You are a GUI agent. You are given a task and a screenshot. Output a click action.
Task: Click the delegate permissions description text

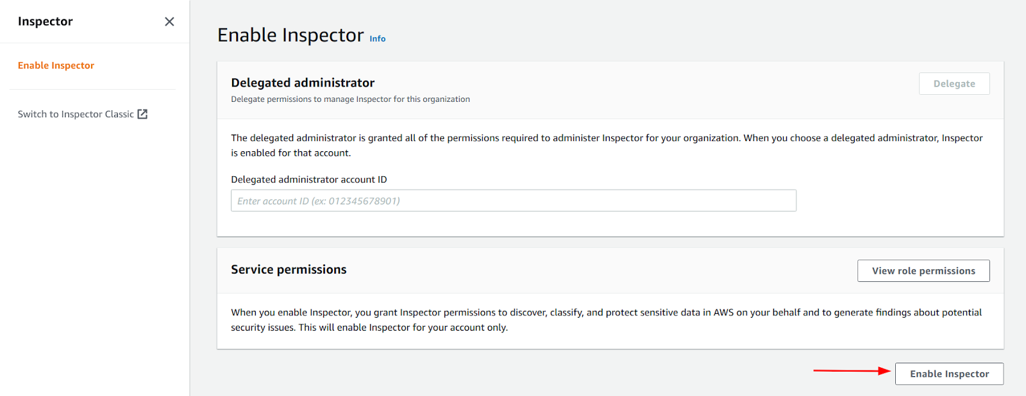(350, 99)
